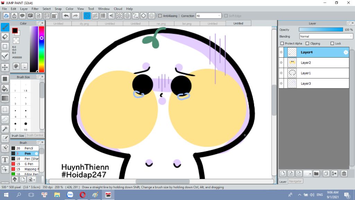Add a new 1-bit layer

click(299, 174)
